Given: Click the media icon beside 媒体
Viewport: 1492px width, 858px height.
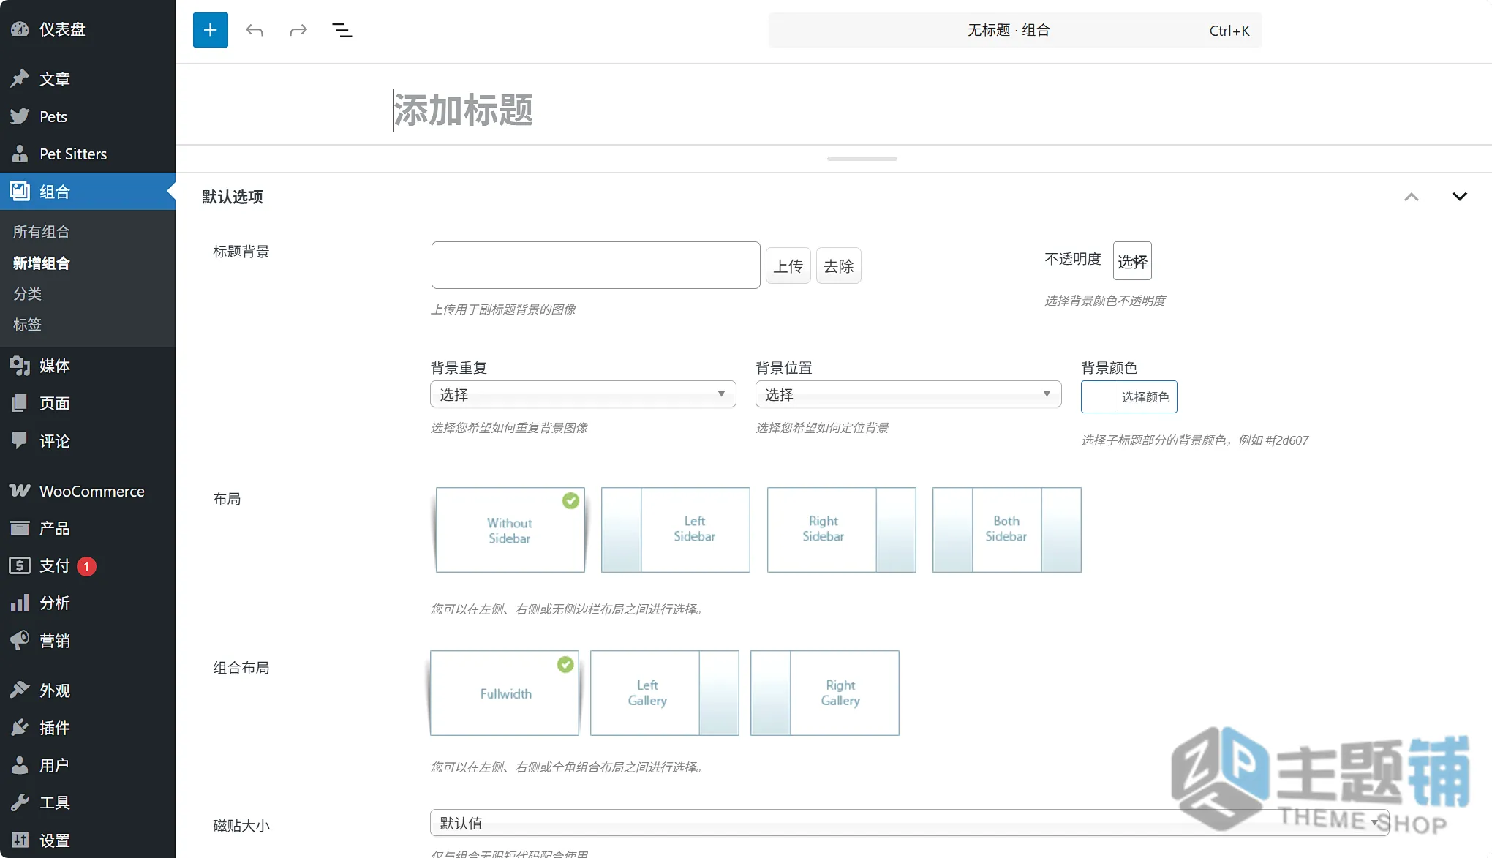Looking at the screenshot, I should coord(20,366).
